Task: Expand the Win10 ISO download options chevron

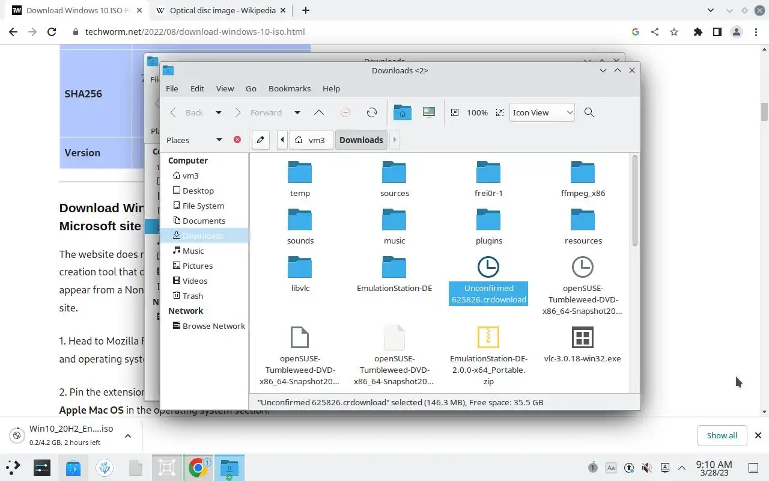Action: coord(127,435)
